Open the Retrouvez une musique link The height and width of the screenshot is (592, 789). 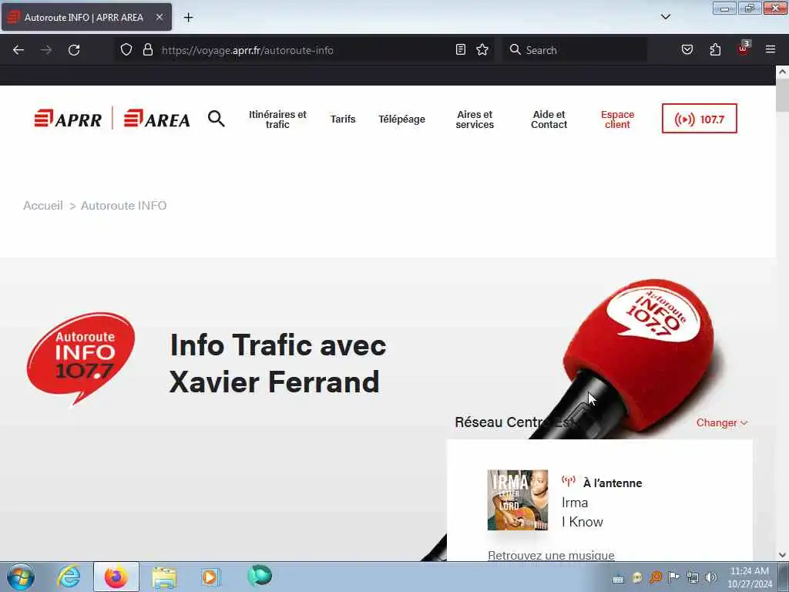(x=551, y=555)
